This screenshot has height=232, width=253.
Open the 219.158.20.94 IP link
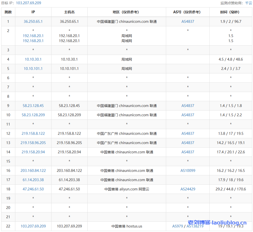pyautogui.click(x=33, y=152)
